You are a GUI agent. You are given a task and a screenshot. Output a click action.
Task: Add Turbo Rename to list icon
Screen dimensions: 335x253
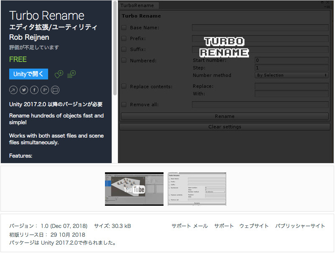point(72,74)
